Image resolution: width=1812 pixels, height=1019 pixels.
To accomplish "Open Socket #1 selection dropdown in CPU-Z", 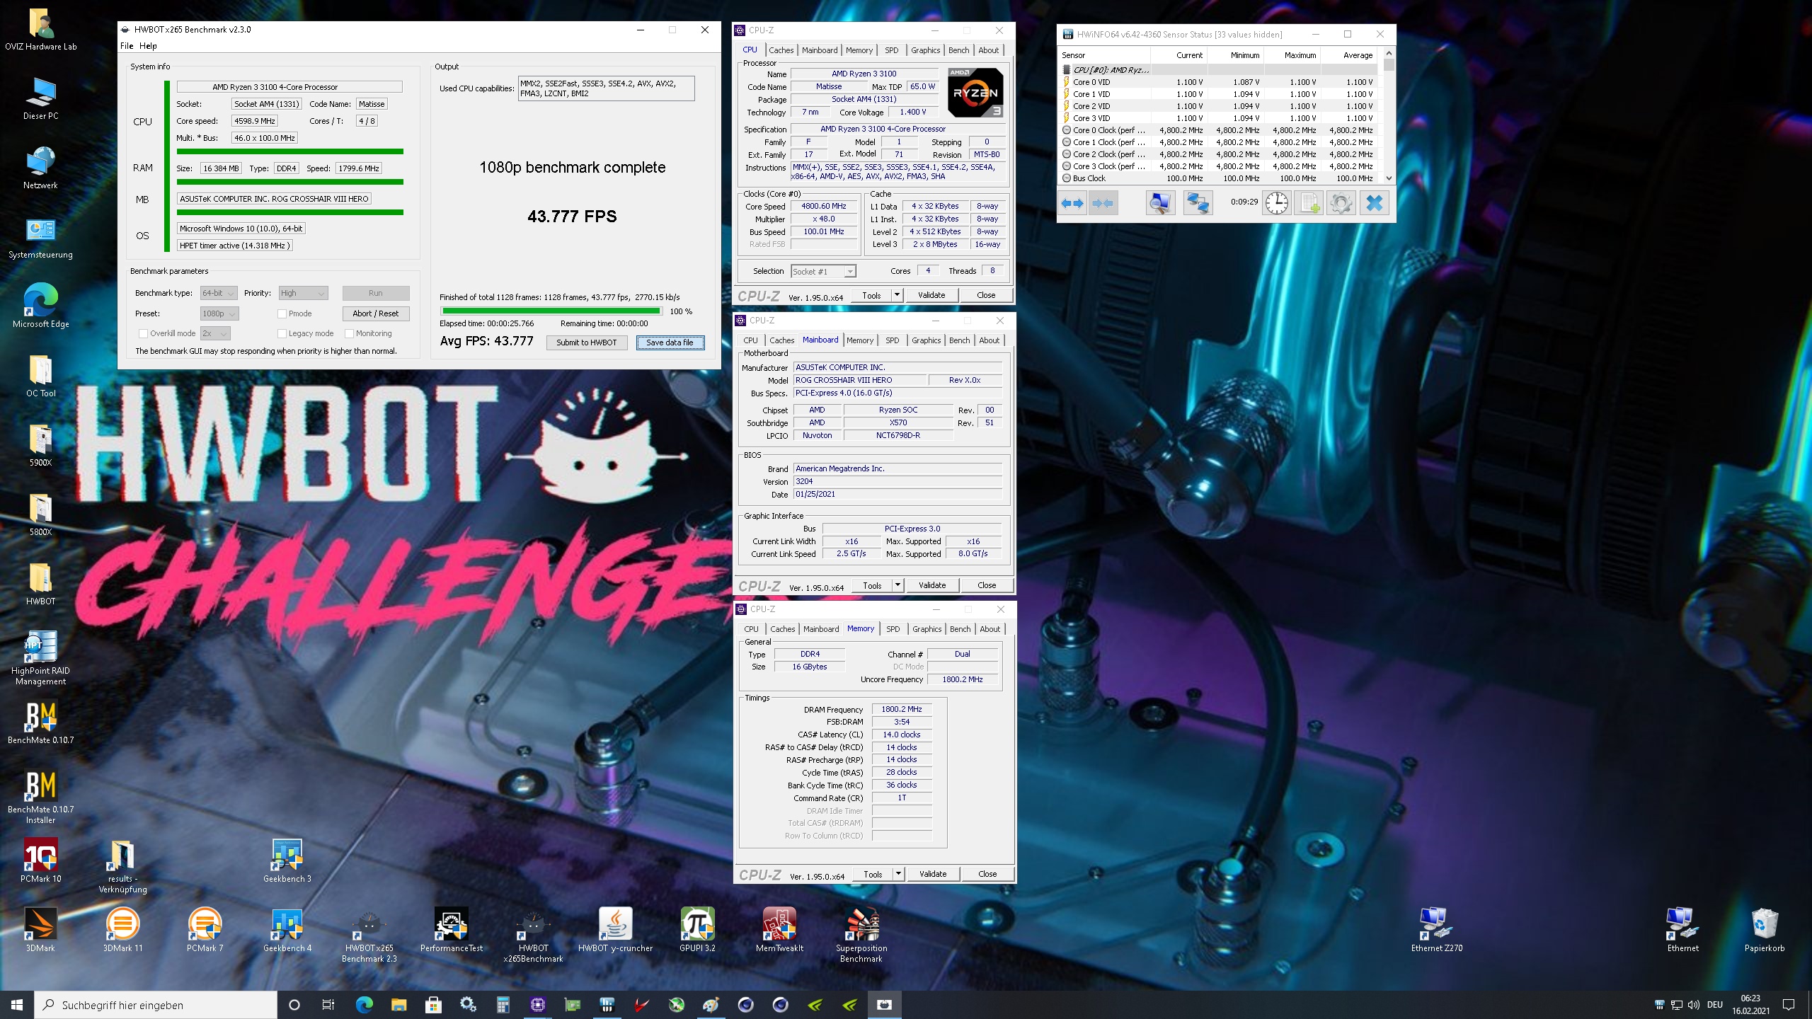I will point(823,271).
